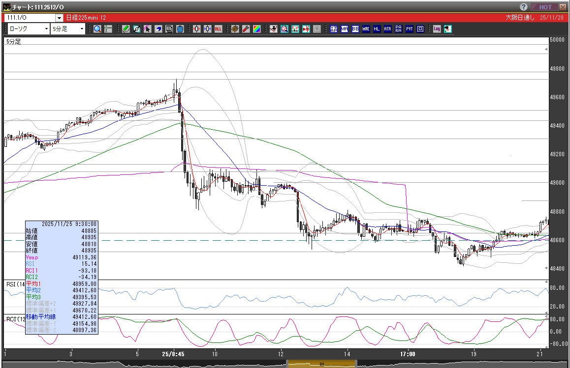
Task: Click the question mark help button
Action: (x=524, y=7)
